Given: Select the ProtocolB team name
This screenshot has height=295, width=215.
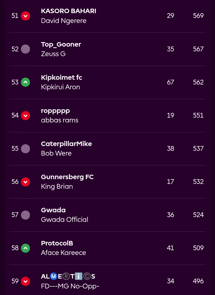Looking at the screenshot, I should (57, 243).
